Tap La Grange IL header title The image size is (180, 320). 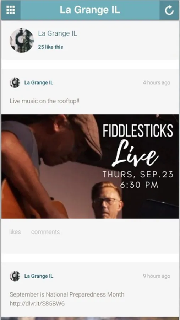[90, 10]
